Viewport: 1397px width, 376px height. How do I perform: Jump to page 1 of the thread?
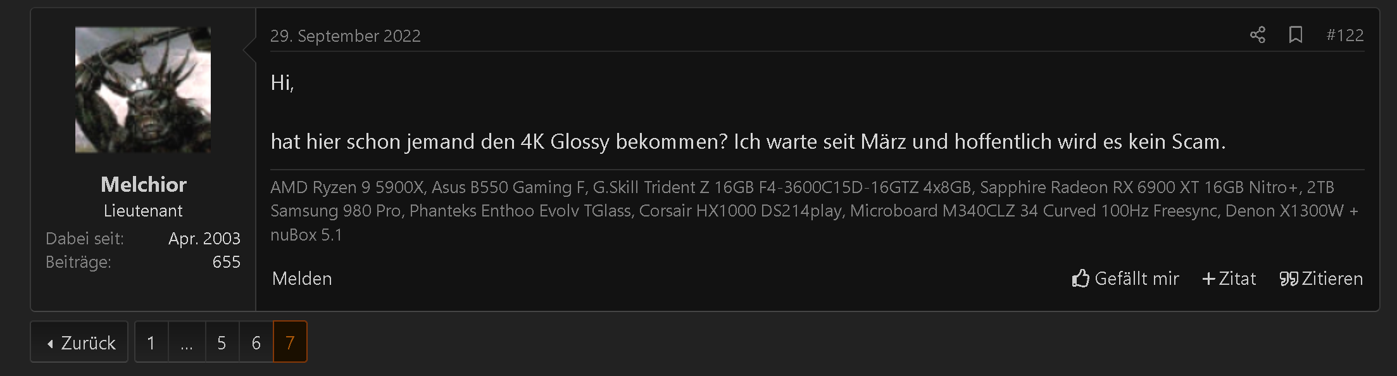(151, 342)
